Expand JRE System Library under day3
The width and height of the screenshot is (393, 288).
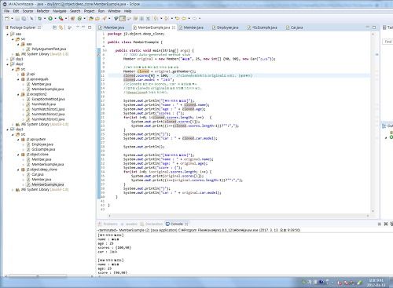pos(13,190)
